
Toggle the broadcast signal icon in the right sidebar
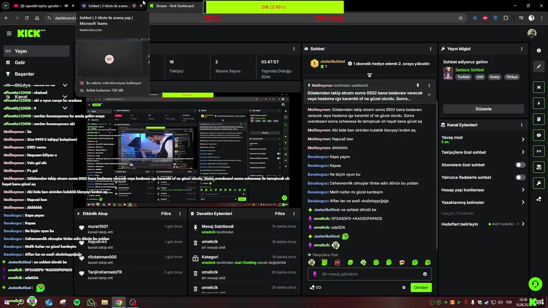pos(539,151)
